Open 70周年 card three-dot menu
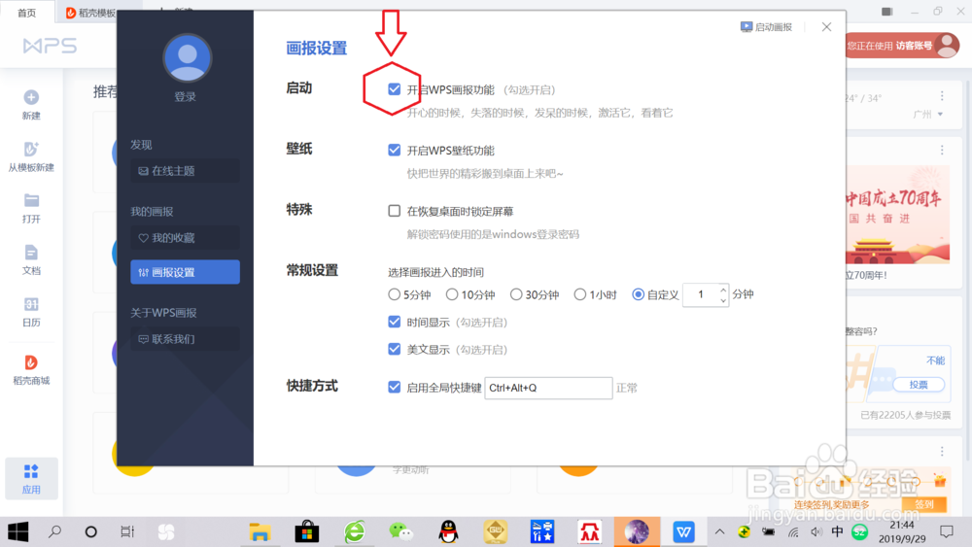This screenshot has height=547, width=972. coord(942,150)
